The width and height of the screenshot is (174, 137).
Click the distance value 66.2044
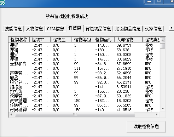pos(124,78)
